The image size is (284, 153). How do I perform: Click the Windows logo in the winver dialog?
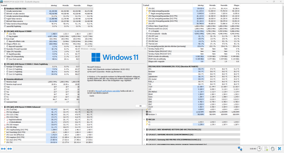coord(96,57)
